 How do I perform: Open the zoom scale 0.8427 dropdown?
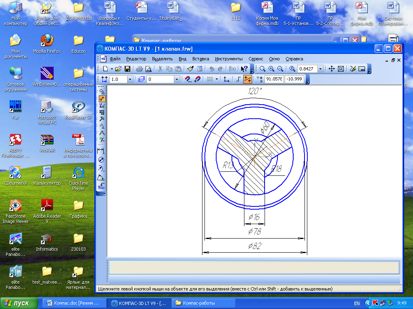(x=320, y=69)
